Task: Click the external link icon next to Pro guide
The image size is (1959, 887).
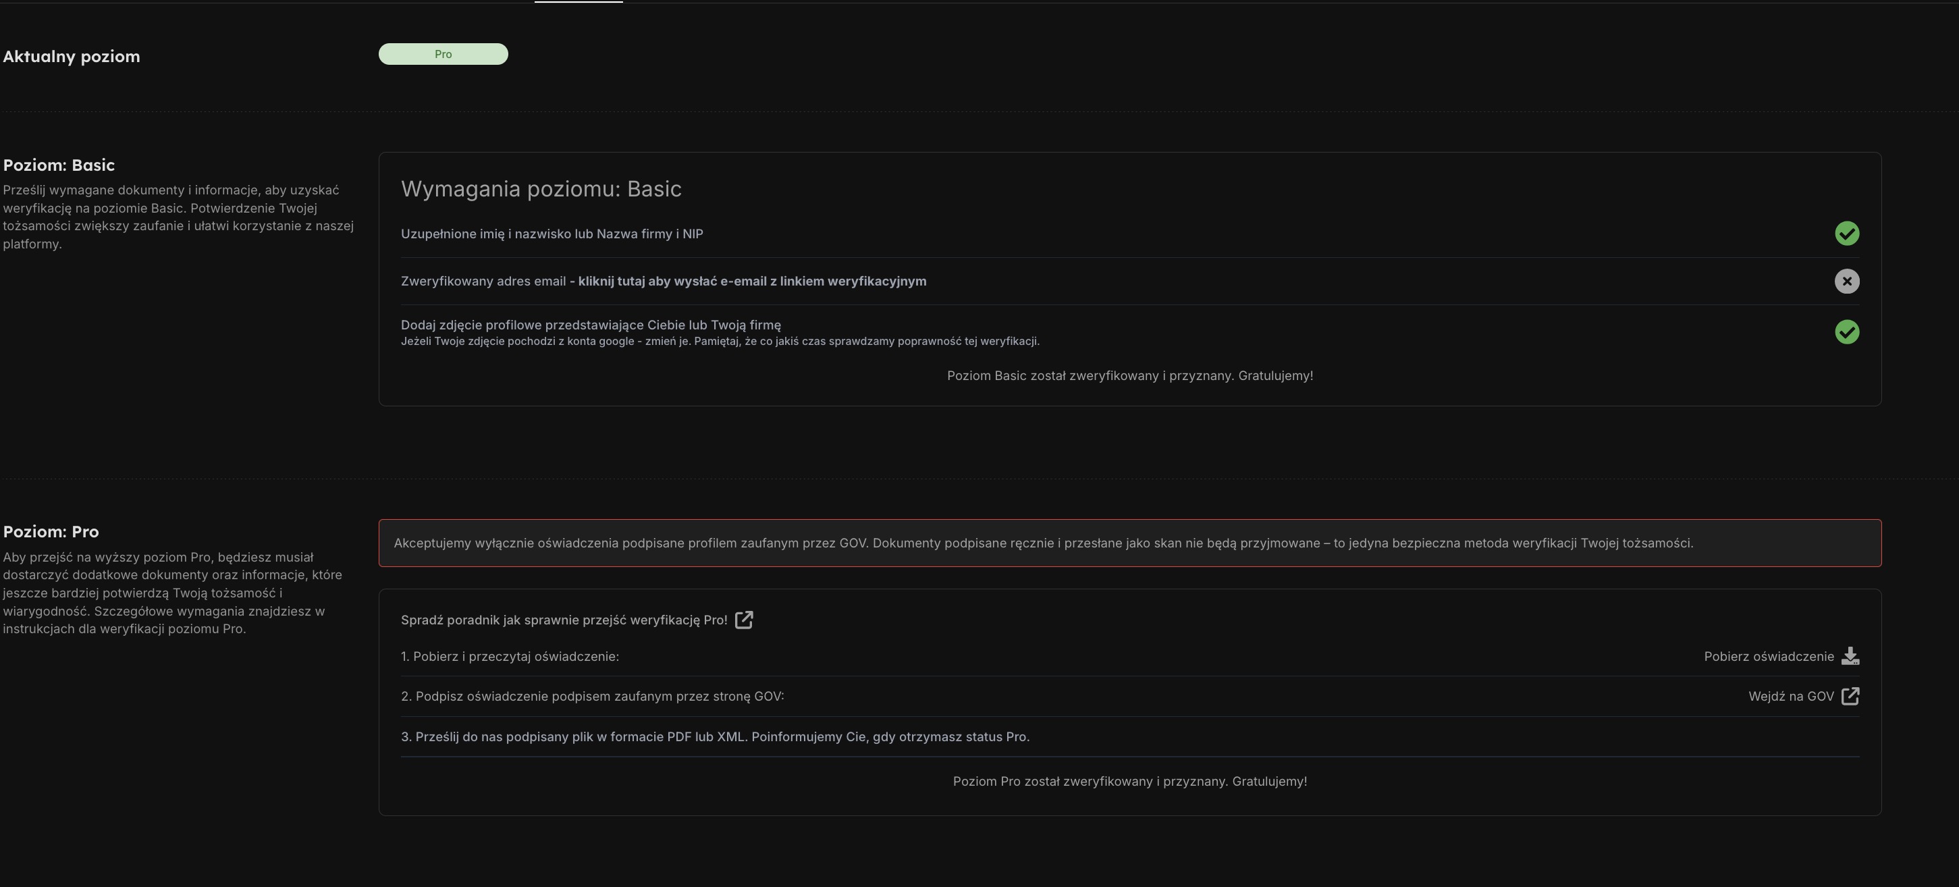Action: coord(744,620)
